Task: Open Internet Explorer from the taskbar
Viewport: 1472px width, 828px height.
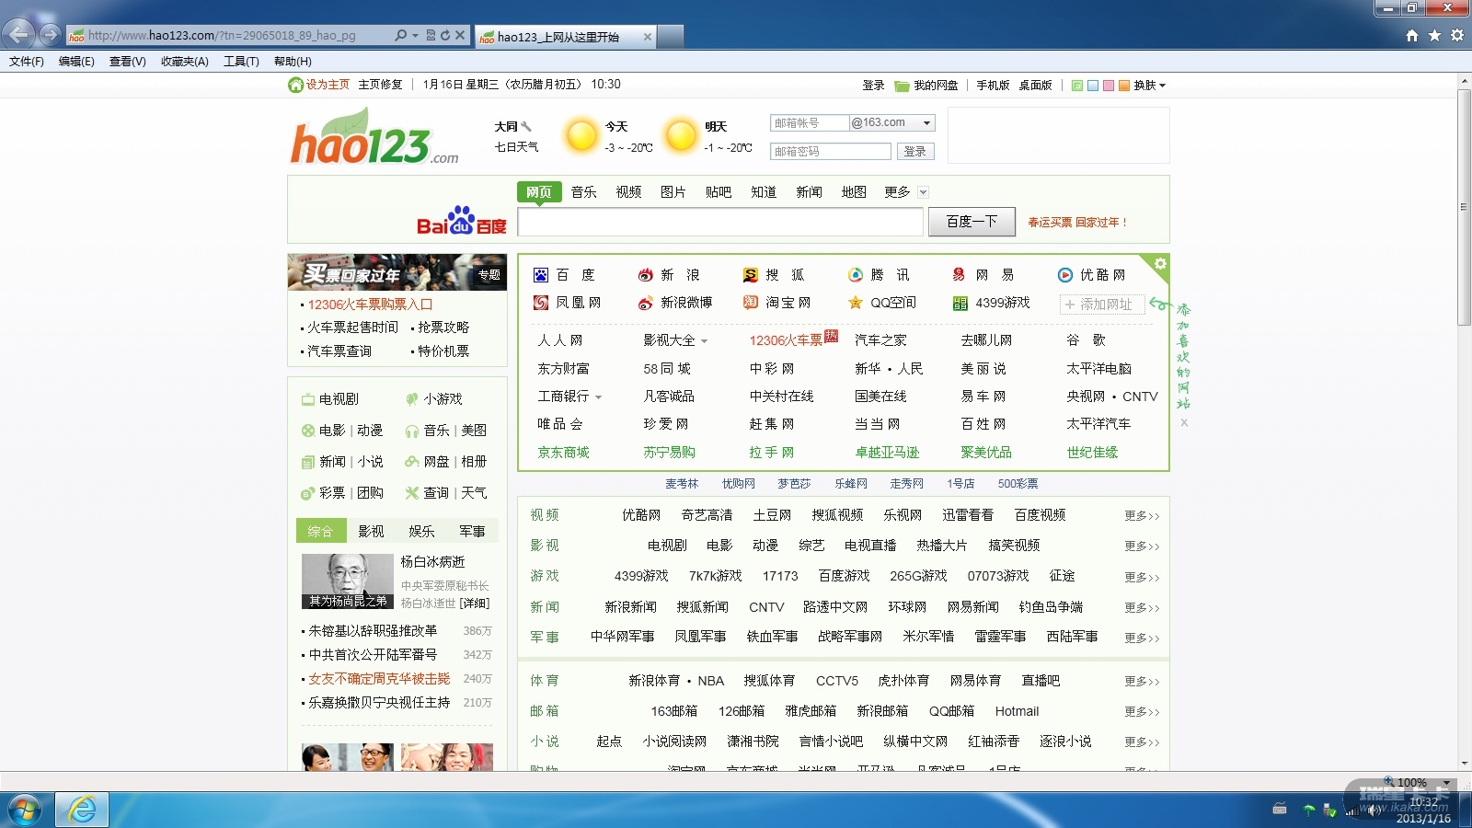Action: point(82,810)
